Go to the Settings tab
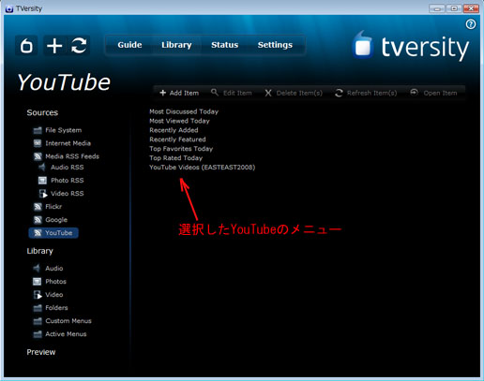Screen dimensions: 484x381 [x=275, y=45]
